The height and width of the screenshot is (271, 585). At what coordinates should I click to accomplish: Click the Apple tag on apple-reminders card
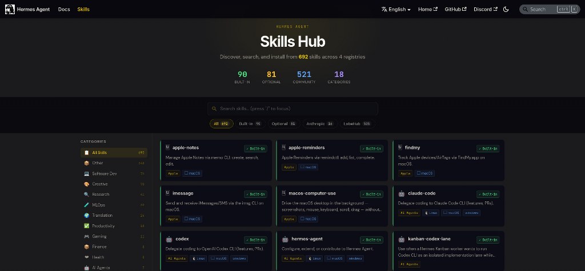(289, 167)
